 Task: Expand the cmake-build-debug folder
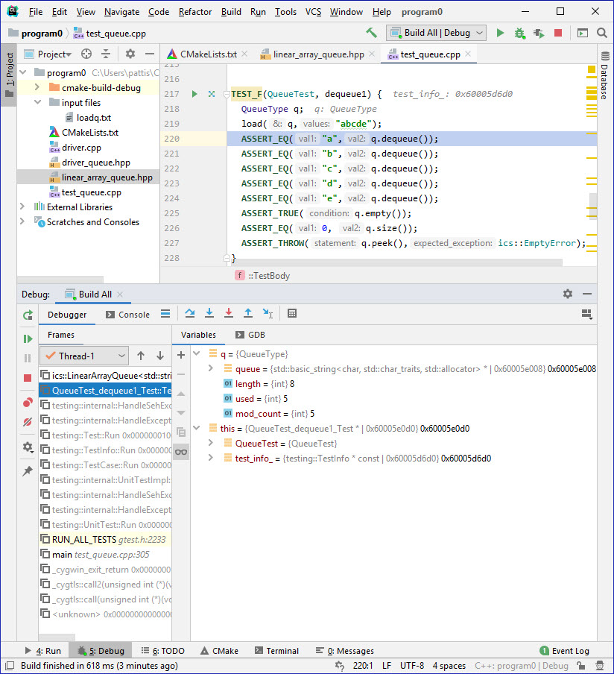(37, 88)
